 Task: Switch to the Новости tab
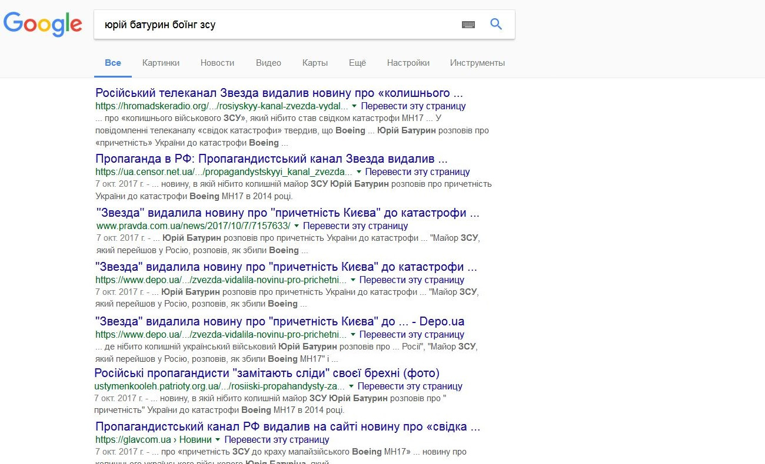[x=217, y=63]
